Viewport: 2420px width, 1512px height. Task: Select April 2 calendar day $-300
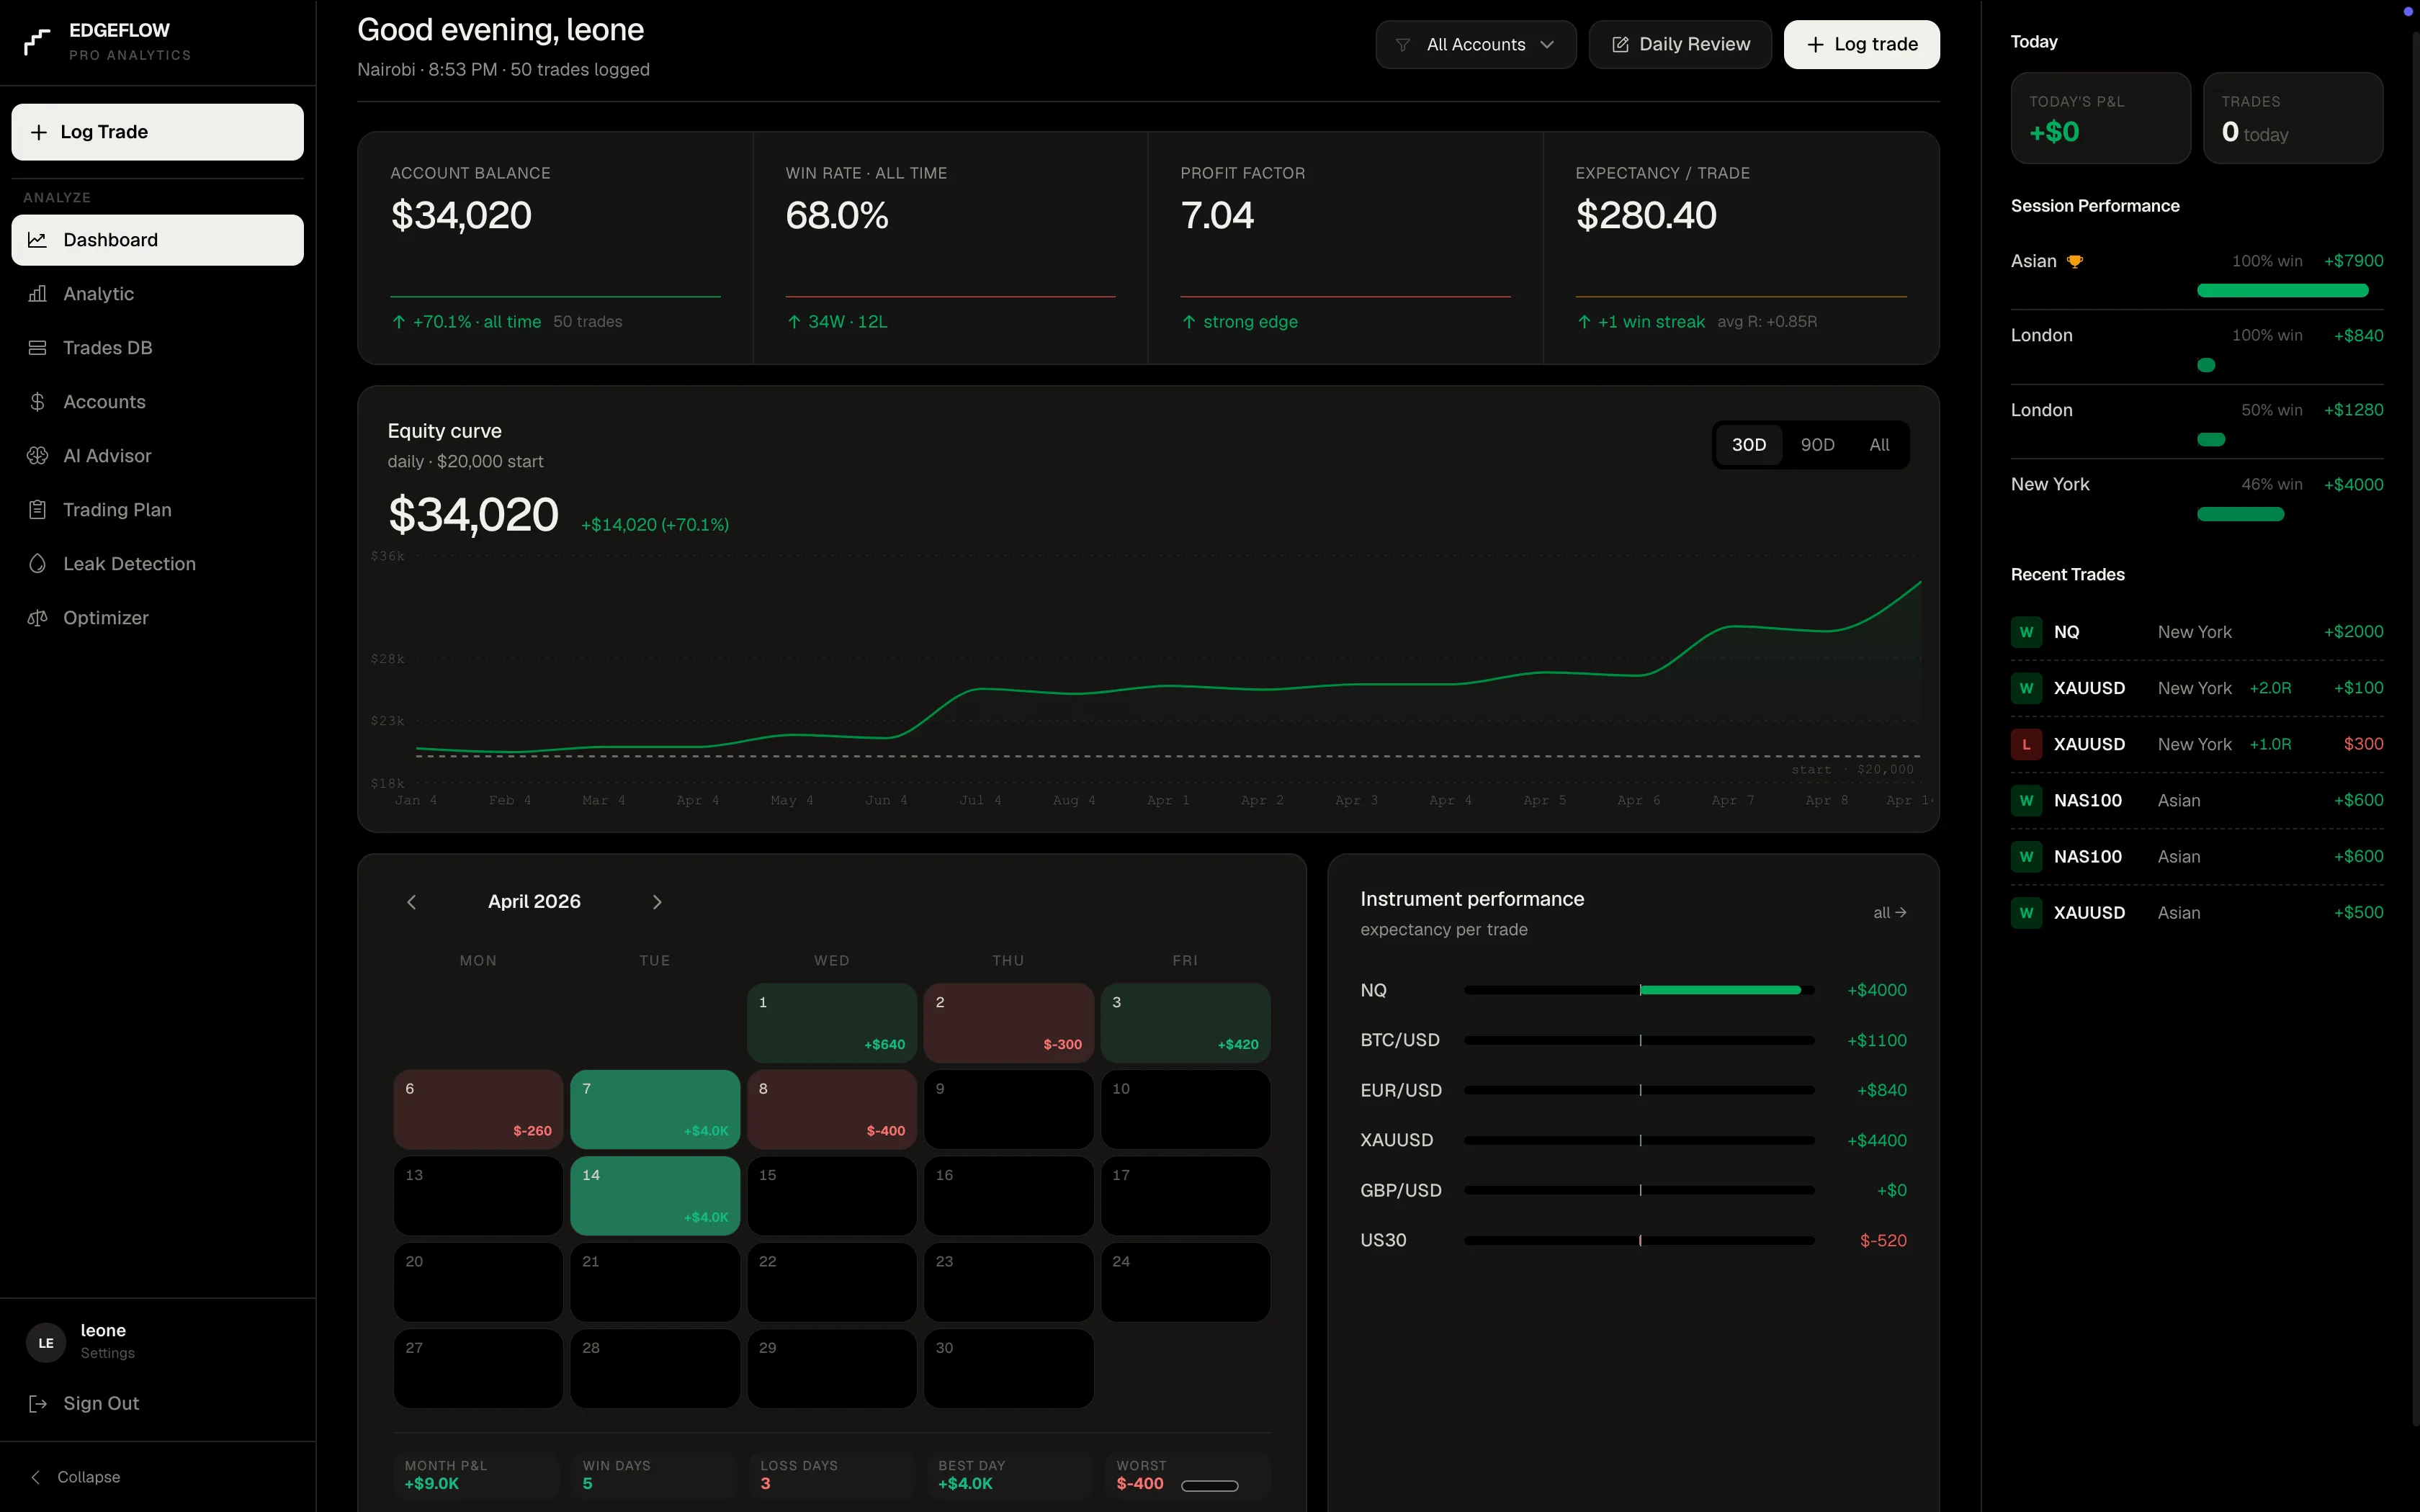tap(1008, 1023)
